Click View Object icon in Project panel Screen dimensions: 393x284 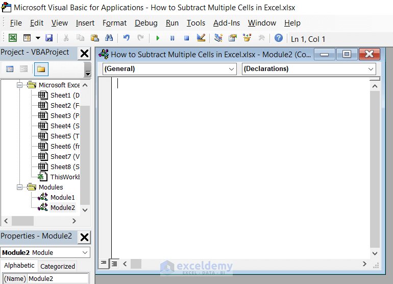(24, 69)
